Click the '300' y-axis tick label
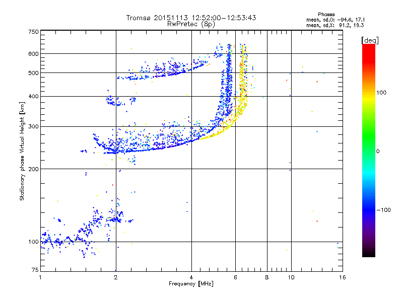Image resolution: width=403 pixels, height=302 pixels. click(x=33, y=127)
